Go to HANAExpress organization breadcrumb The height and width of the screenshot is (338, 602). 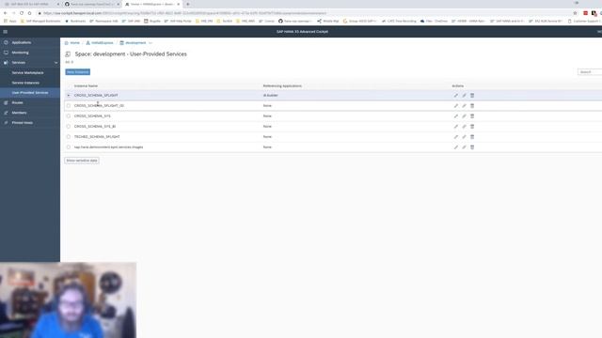click(103, 43)
